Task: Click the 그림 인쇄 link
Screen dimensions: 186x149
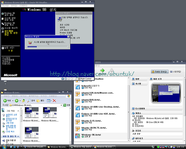Action: [10, 123]
